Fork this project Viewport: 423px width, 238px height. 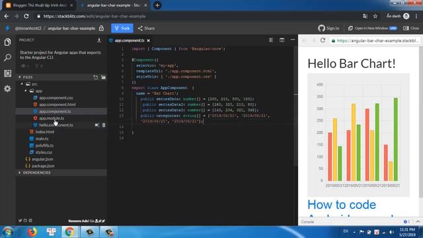point(122,28)
